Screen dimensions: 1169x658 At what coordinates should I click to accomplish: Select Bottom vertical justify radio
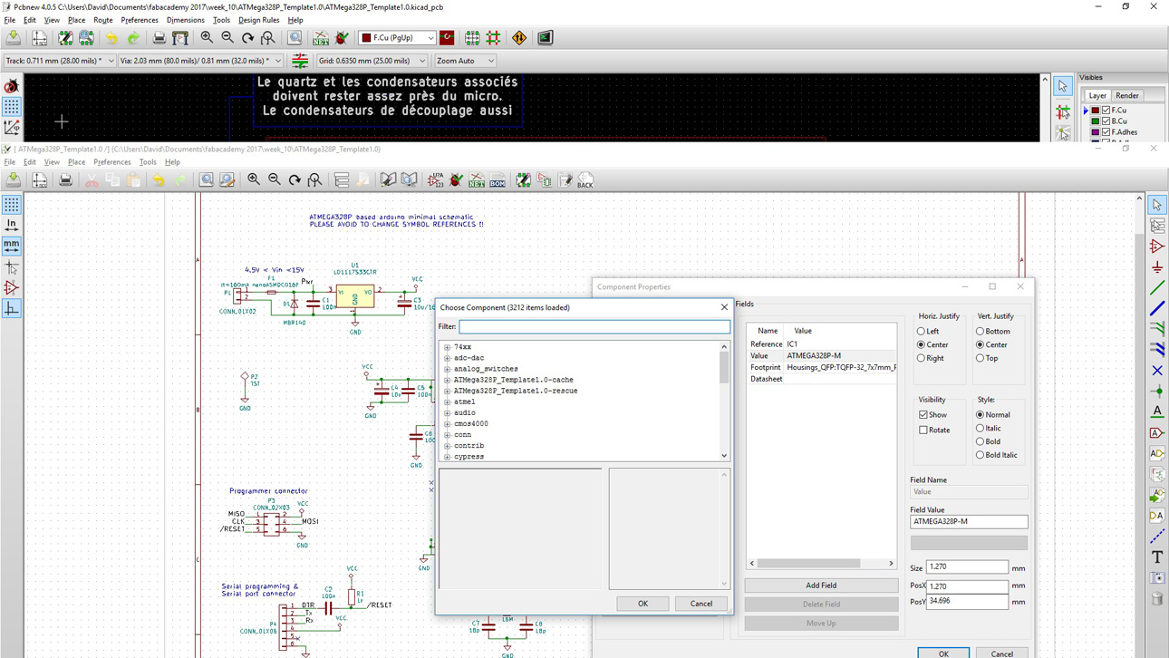981,332
